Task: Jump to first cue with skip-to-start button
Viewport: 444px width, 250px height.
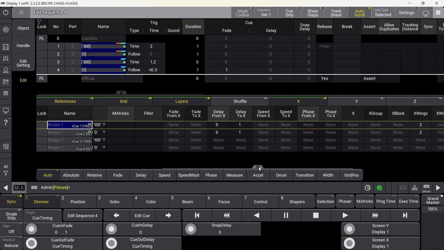Action: [197, 216]
